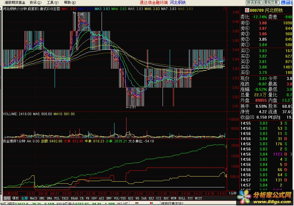
Task: Click the 卖④ 3.87 order row
Action: coord(266,28)
